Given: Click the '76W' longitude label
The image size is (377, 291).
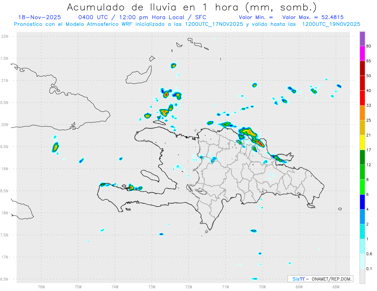Looking at the screenshot, I should (x=41, y=287).
